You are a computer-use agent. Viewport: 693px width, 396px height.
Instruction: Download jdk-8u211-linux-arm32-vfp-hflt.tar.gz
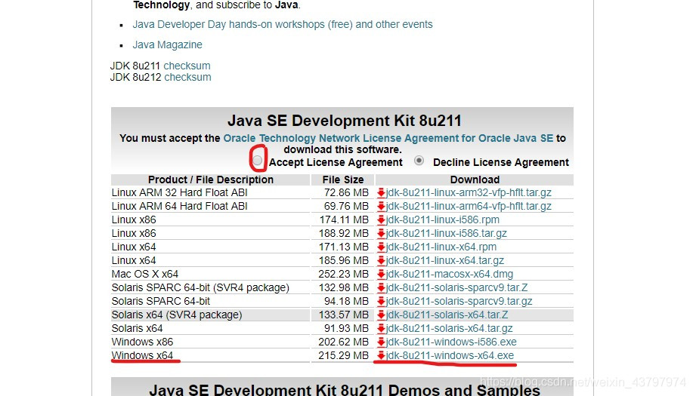click(x=469, y=192)
